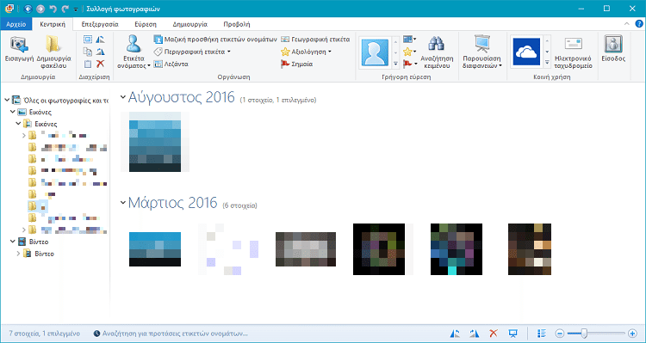Click the OneDrive cloud share icon
The image size is (646, 343).
tap(526, 52)
